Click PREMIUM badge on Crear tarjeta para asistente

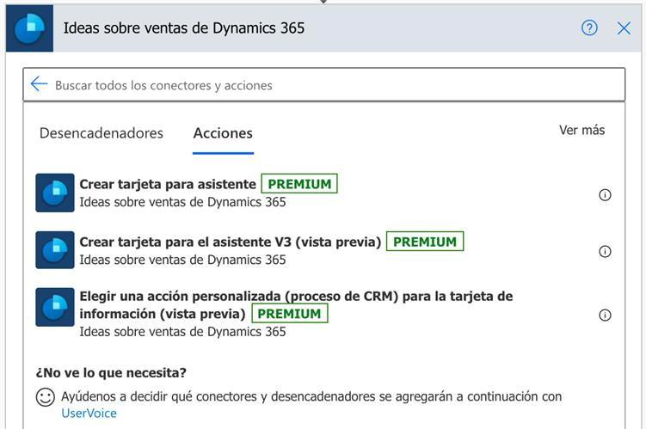click(x=299, y=184)
